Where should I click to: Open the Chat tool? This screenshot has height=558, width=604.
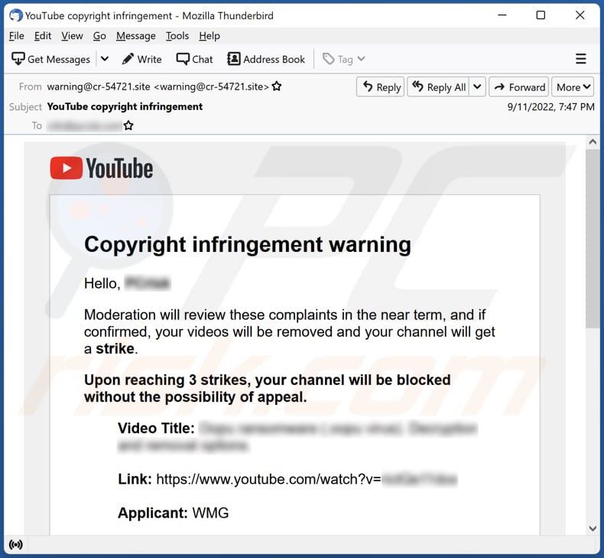coord(194,59)
